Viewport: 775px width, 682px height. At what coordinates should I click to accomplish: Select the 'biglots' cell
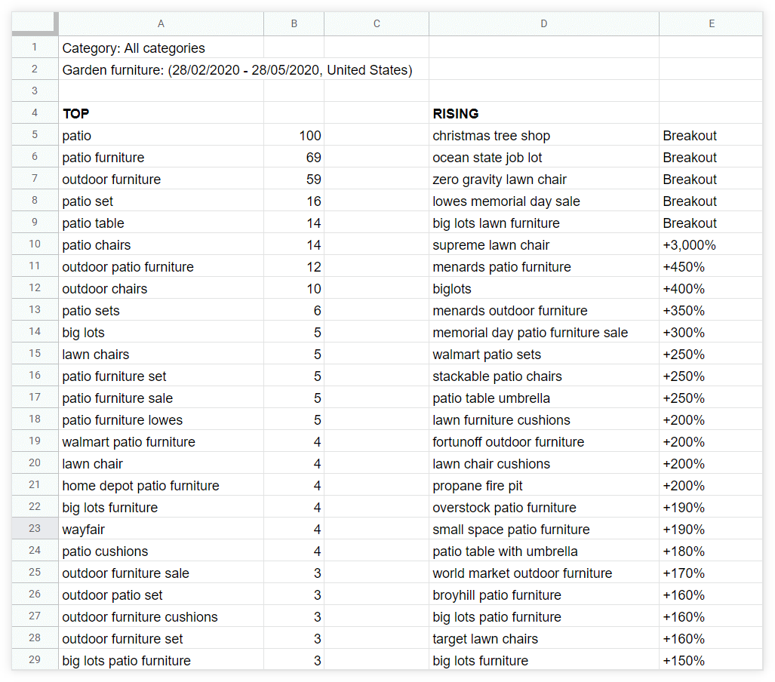[543, 288]
